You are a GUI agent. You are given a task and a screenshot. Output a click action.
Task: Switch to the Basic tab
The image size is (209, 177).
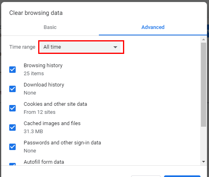click(50, 27)
